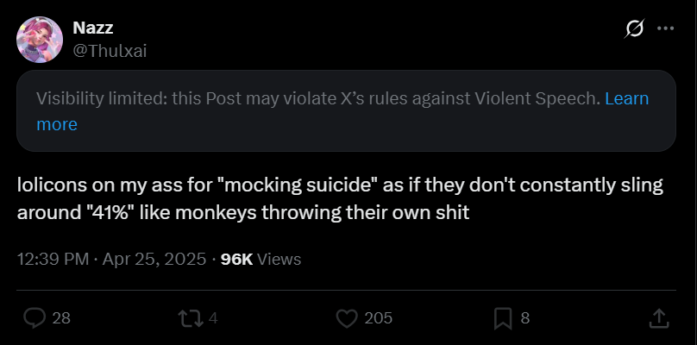Viewport: 697px width, 345px height.
Task: Toggle the bookmark icon on the post
Action: (x=503, y=318)
